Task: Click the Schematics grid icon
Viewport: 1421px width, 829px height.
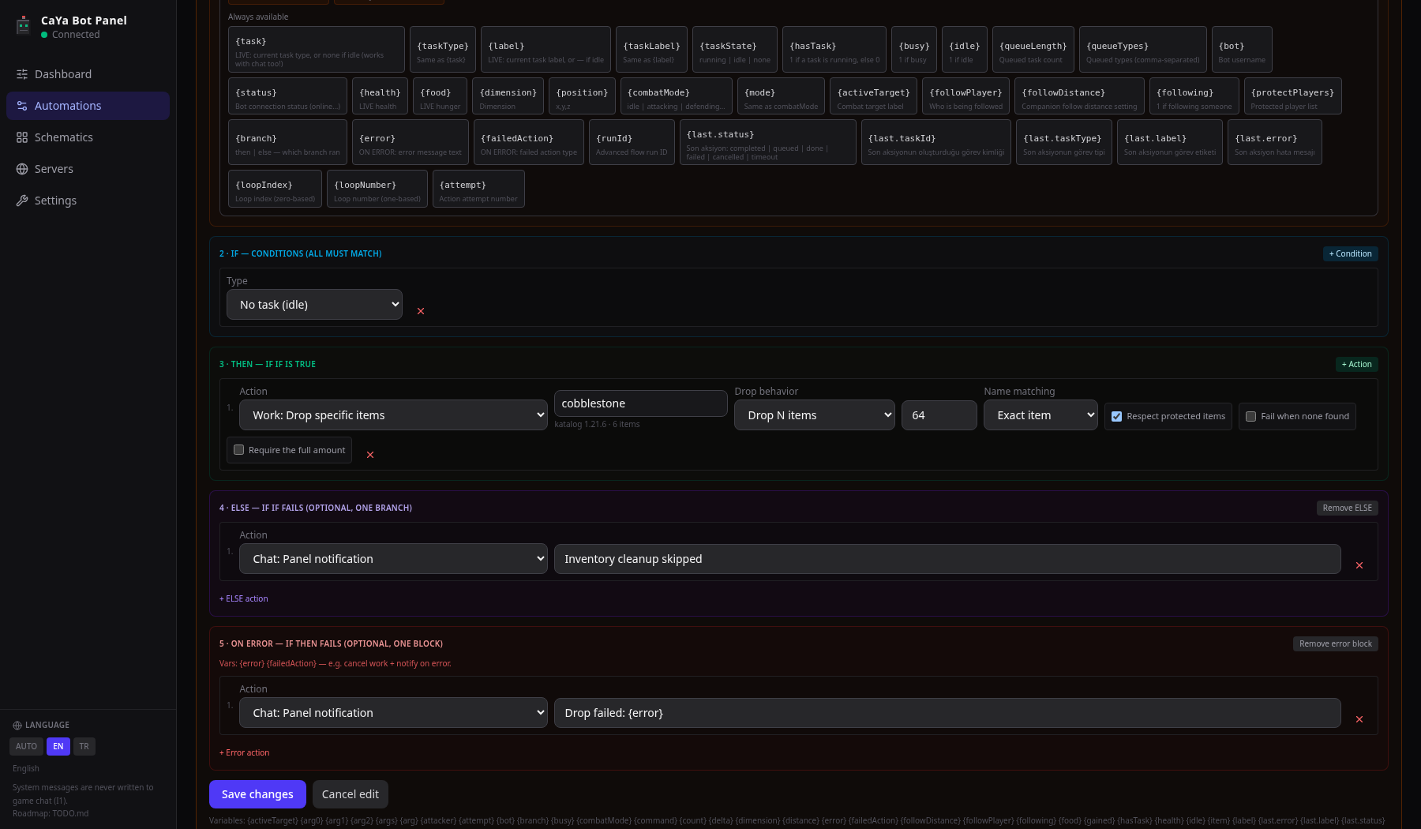Action: [22, 137]
